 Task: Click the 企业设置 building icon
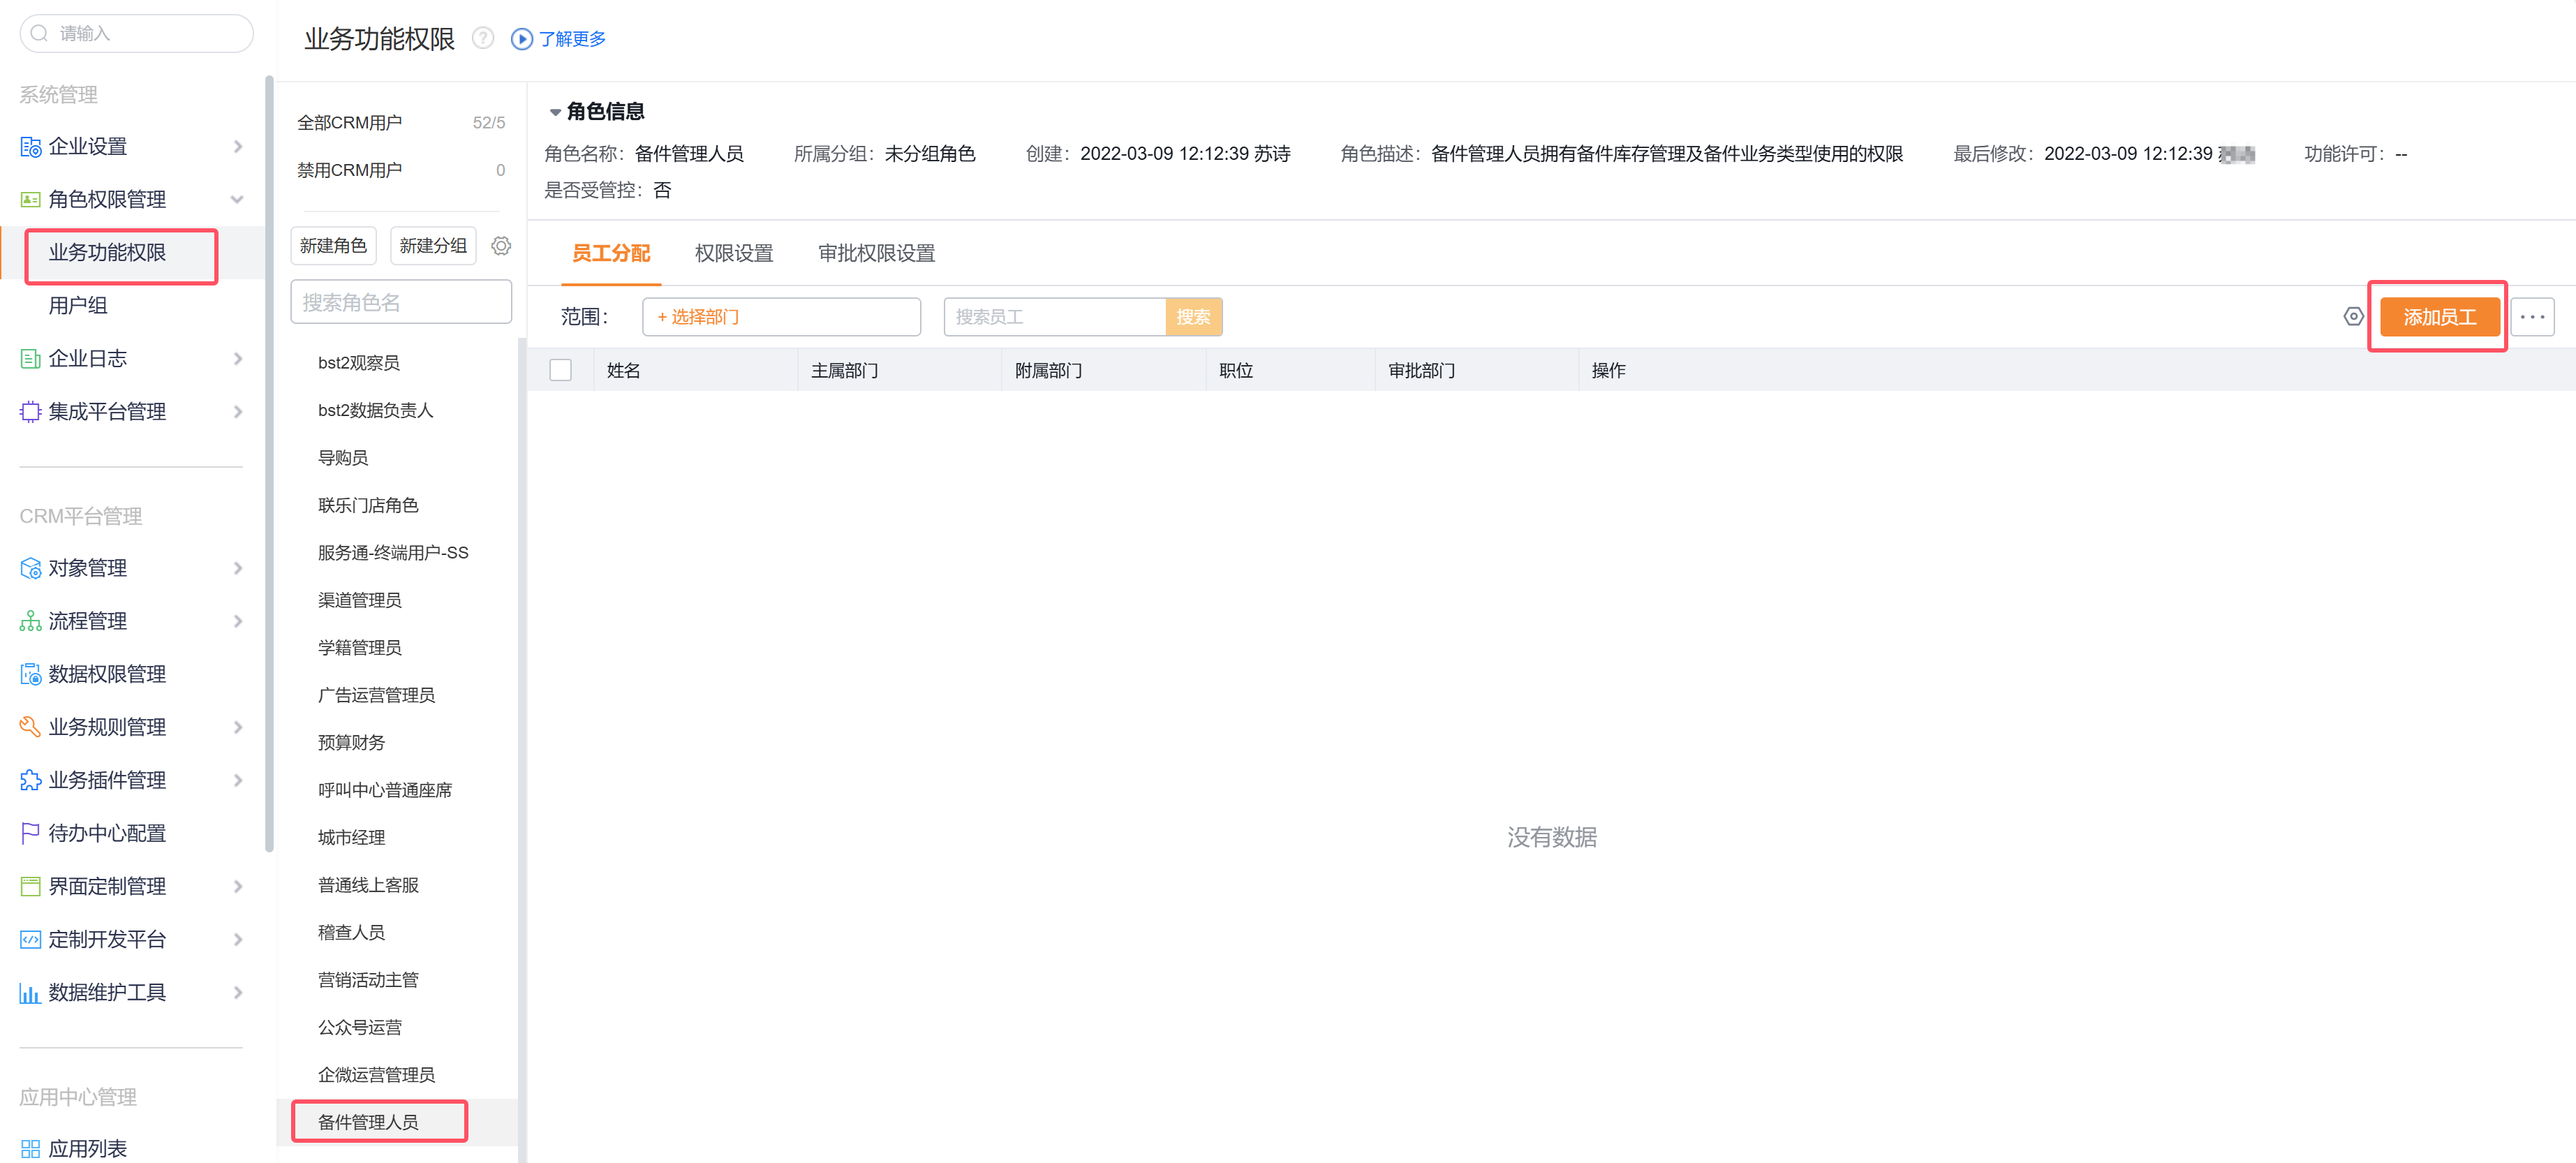[x=30, y=147]
